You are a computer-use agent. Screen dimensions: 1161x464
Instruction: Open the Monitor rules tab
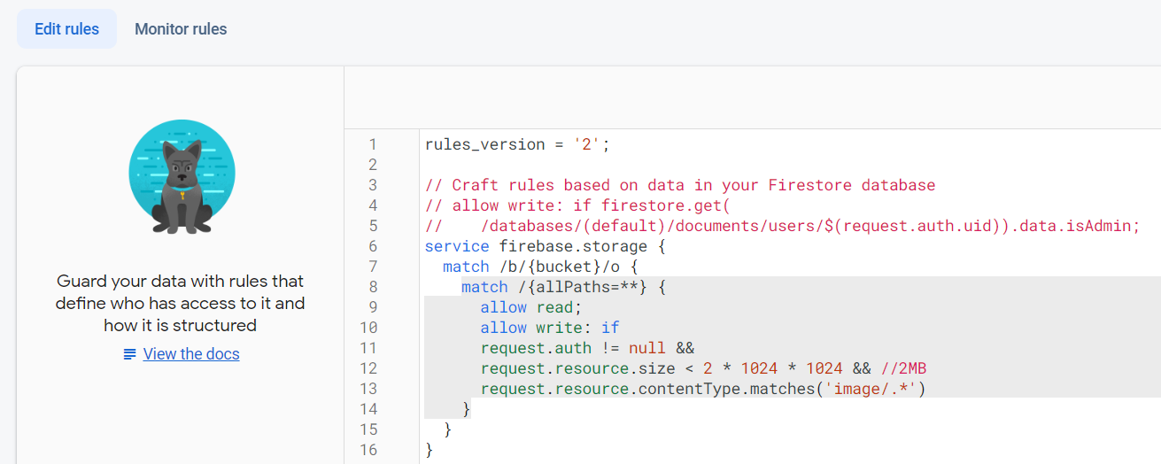pos(181,29)
